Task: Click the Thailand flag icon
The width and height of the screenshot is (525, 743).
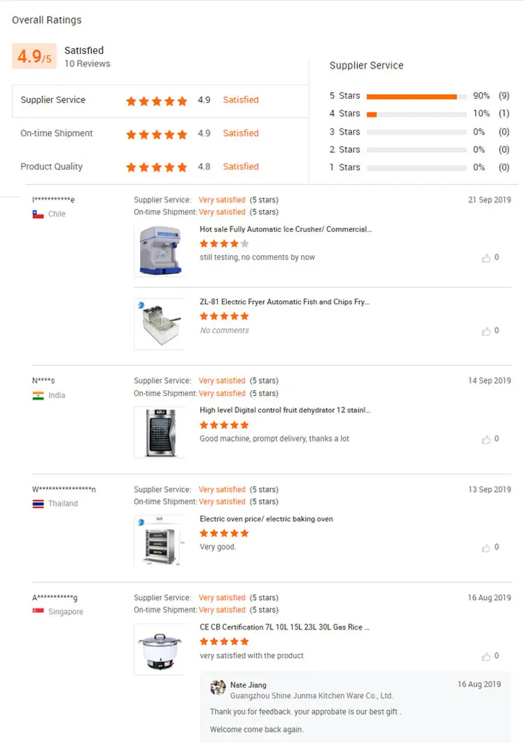Action: point(38,504)
